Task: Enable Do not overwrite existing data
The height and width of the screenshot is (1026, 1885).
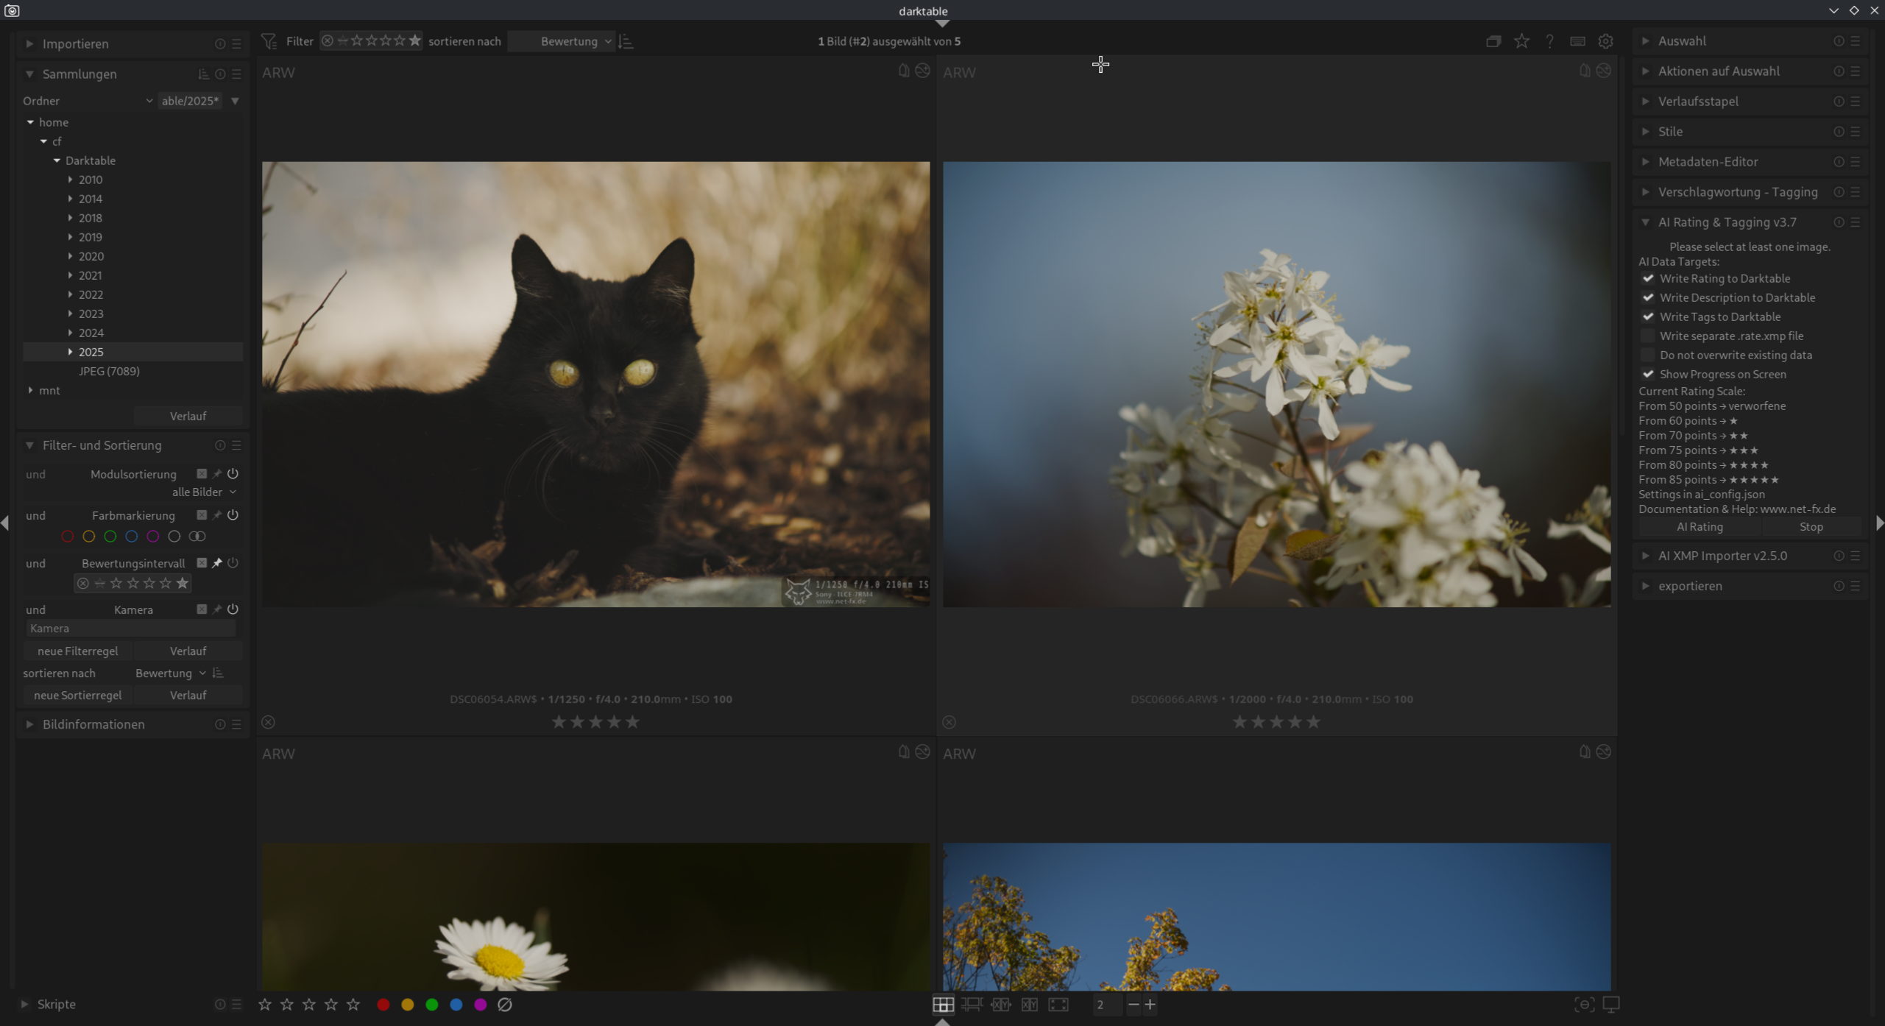Action: (1648, 355)
